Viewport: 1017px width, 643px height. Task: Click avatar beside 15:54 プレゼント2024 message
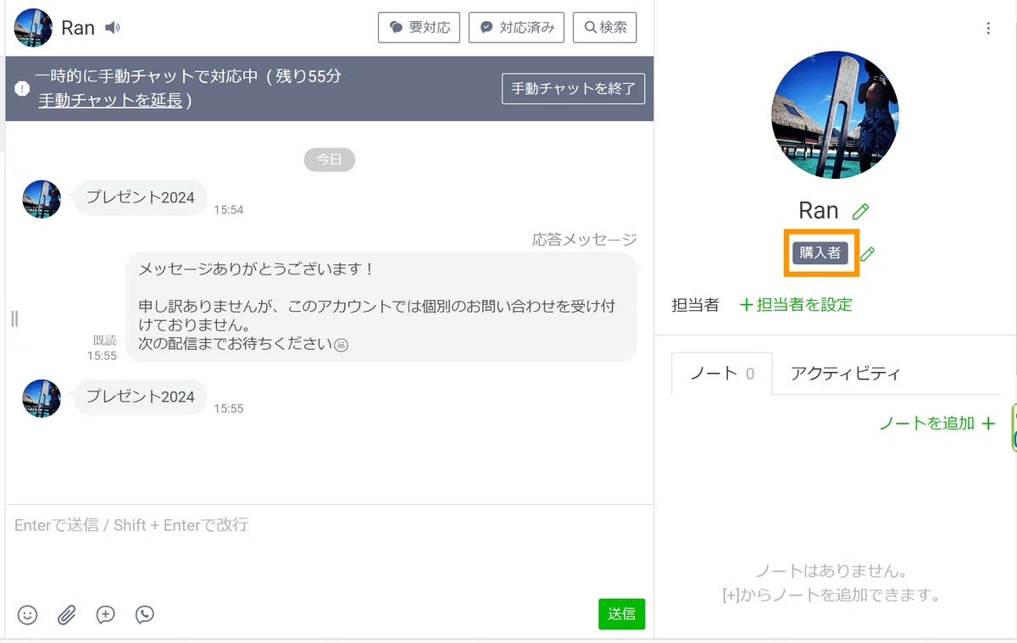point(42,199)
